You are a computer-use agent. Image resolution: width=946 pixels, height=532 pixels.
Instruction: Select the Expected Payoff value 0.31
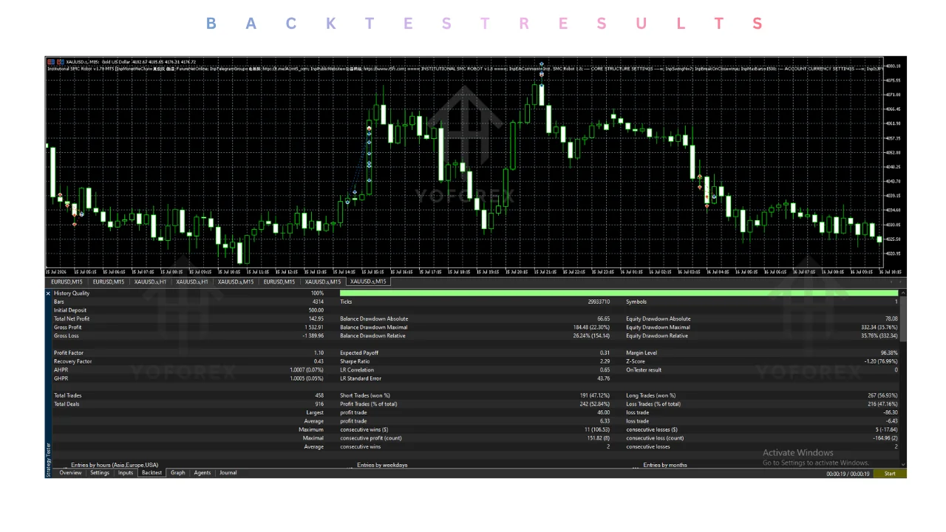pos(605,352)
